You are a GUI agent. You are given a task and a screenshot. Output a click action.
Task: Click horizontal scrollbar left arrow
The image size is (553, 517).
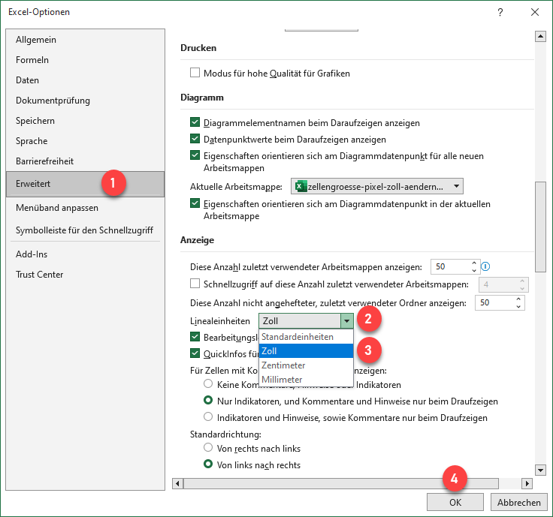(177, 483)
